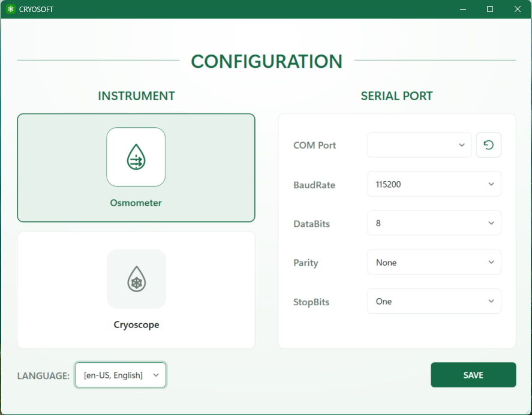The height and width of the screenshot is (415, 532).
Task: Click the CONFIGURATION title
Action: (267, 61)
